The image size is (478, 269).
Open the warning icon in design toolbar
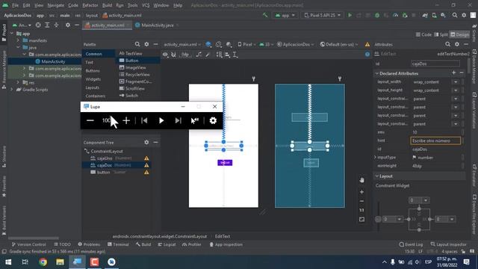coord(367,44)
